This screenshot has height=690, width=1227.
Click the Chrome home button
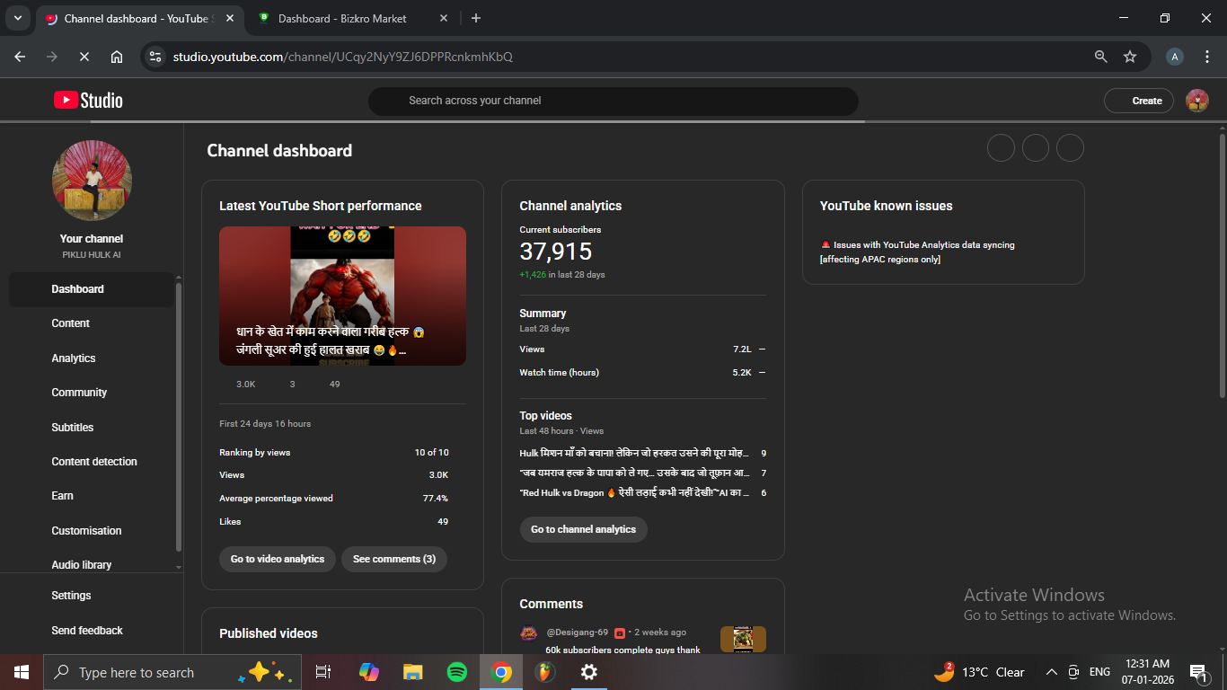click(117, 57)
